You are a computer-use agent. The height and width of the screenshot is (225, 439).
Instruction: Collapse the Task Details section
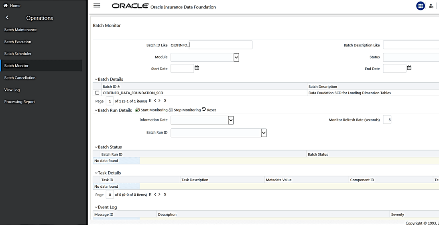click(x=96, y=173)
